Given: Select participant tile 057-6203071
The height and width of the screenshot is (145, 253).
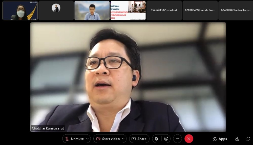Looking at the screenshot, I should [x=164, y=10].
